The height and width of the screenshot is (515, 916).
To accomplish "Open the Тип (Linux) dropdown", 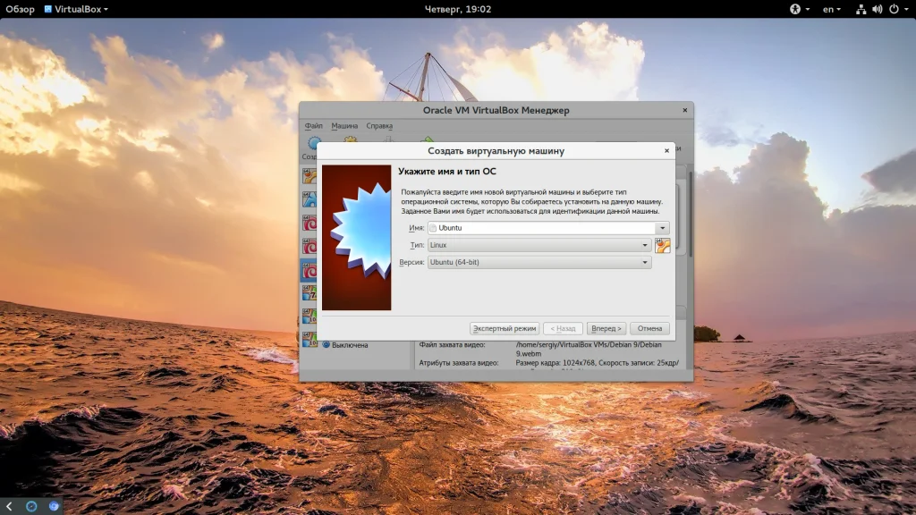I will 539,245.
